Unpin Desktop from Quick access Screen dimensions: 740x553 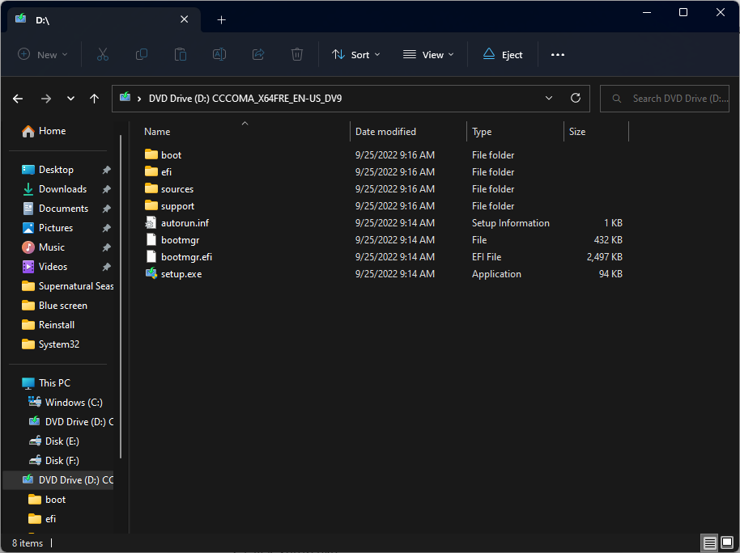(x=107, y=170)
